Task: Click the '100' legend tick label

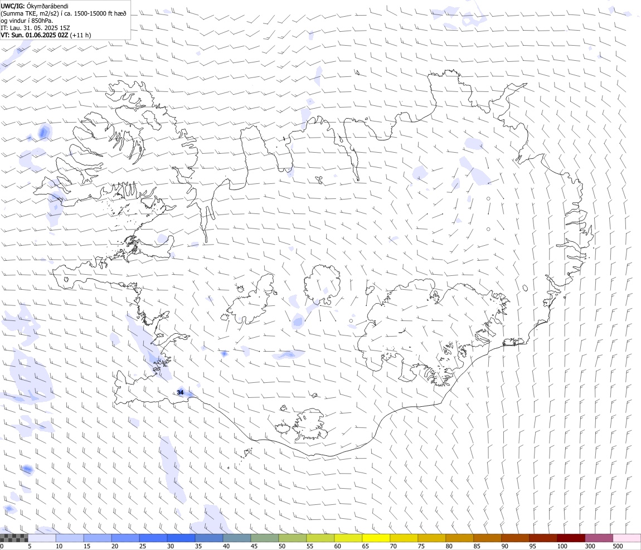Action: click(562, 546)
